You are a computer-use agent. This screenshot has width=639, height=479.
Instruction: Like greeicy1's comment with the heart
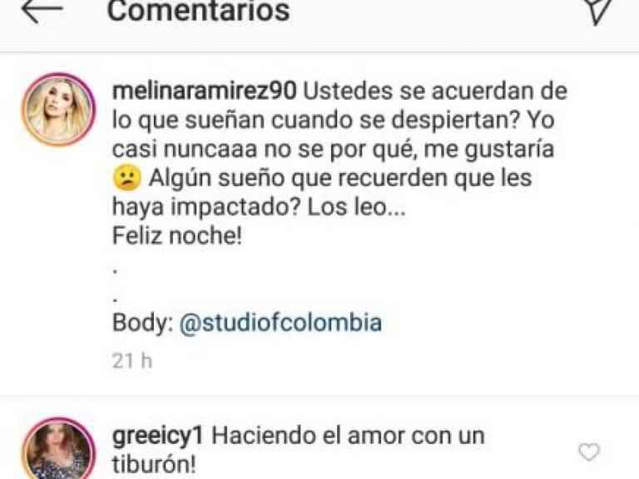point(589,452)
